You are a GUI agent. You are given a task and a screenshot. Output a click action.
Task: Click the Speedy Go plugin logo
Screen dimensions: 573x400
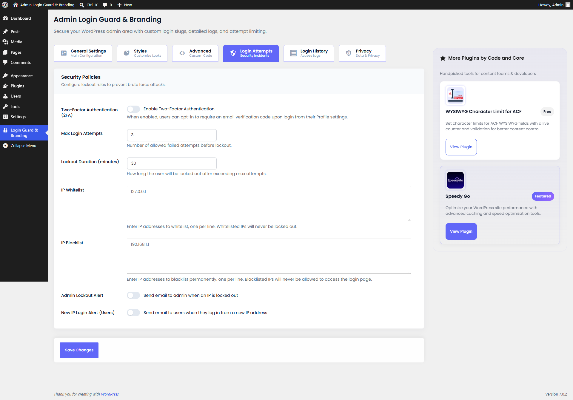click(455, 180)
